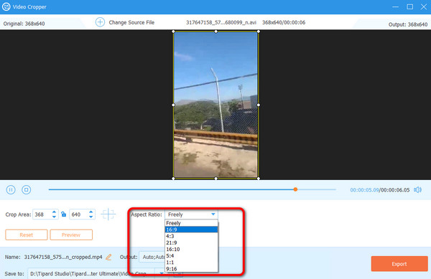Click the Export button
431x279 pixels.
[399, 264]
